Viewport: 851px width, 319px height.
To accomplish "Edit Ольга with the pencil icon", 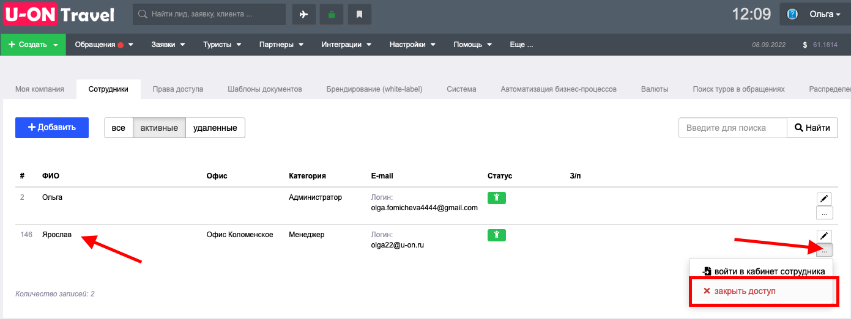I will [x=824, y=199].
